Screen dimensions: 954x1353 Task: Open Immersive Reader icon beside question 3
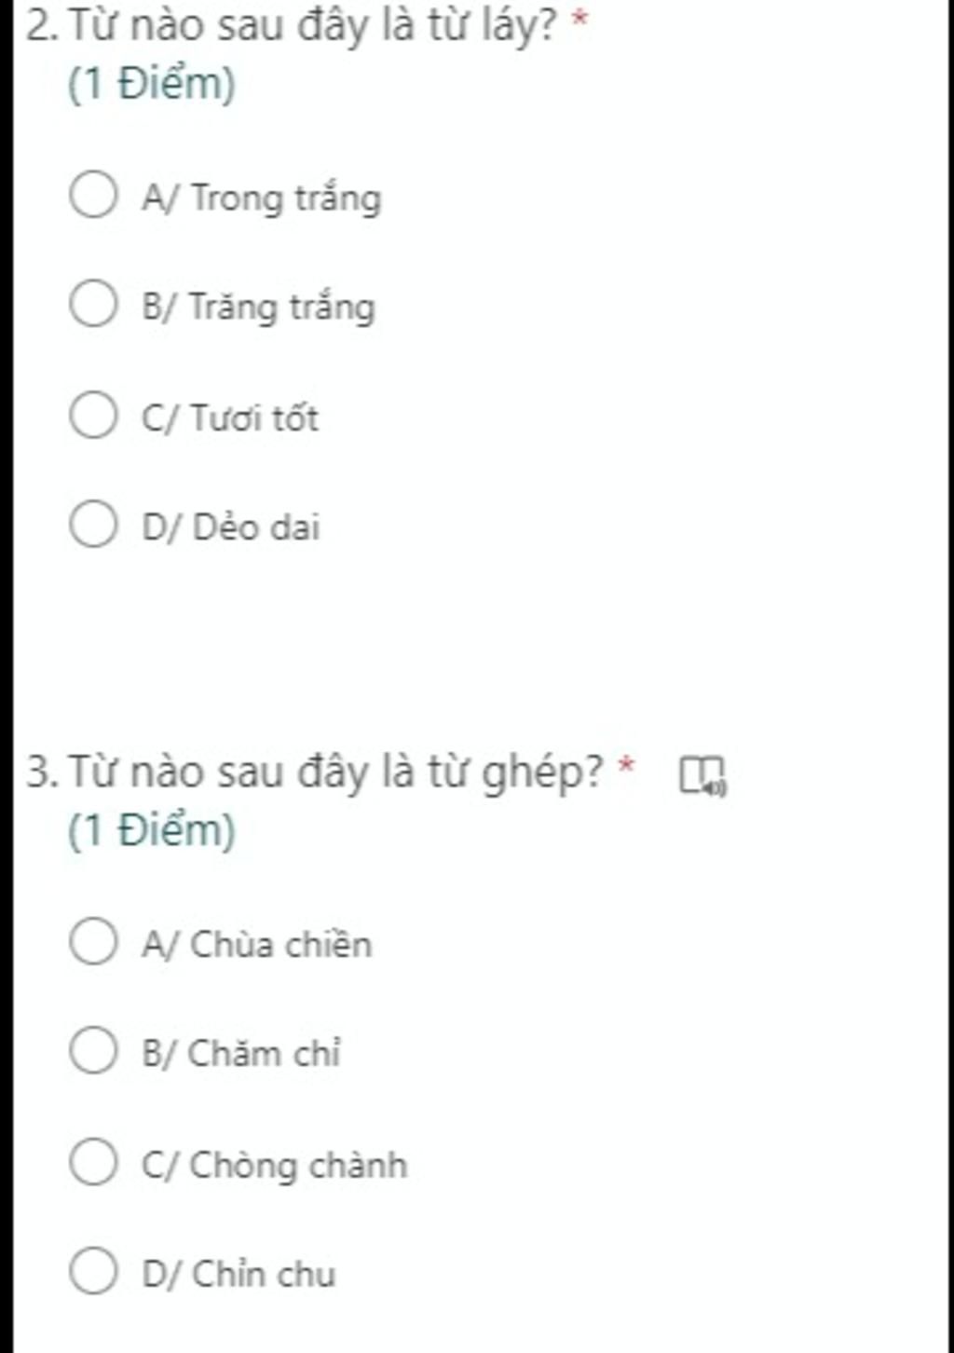coord(702,775)
